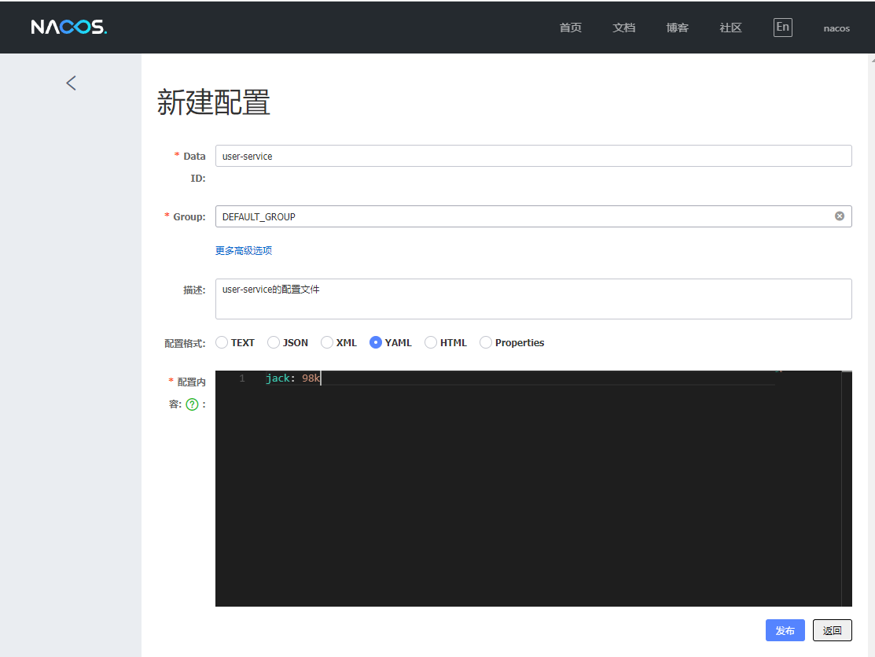This screenshot has width=875, height=657.
Task: Click the 返回 back button
Action: (x=832, y=630)
